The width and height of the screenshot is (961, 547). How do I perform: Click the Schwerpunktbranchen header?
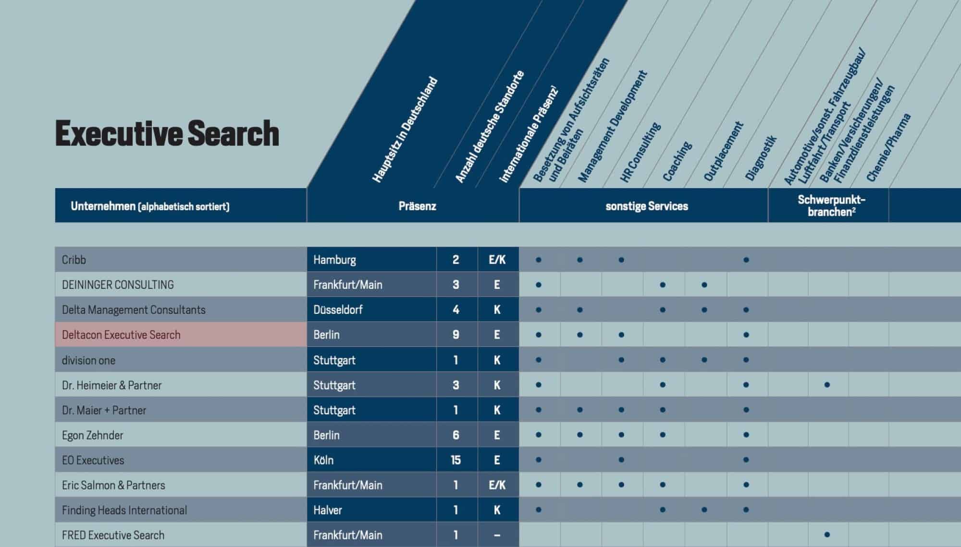(831, 206)
